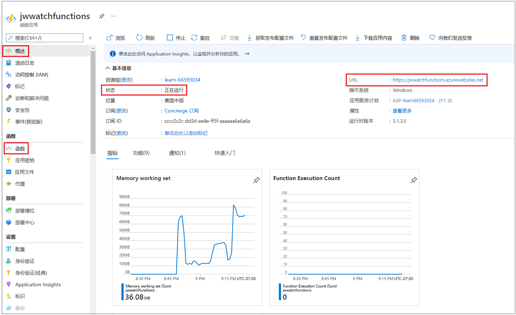Click the info icon in the Application Insights banner
This screenshot has height=315, width=516.
113,54
